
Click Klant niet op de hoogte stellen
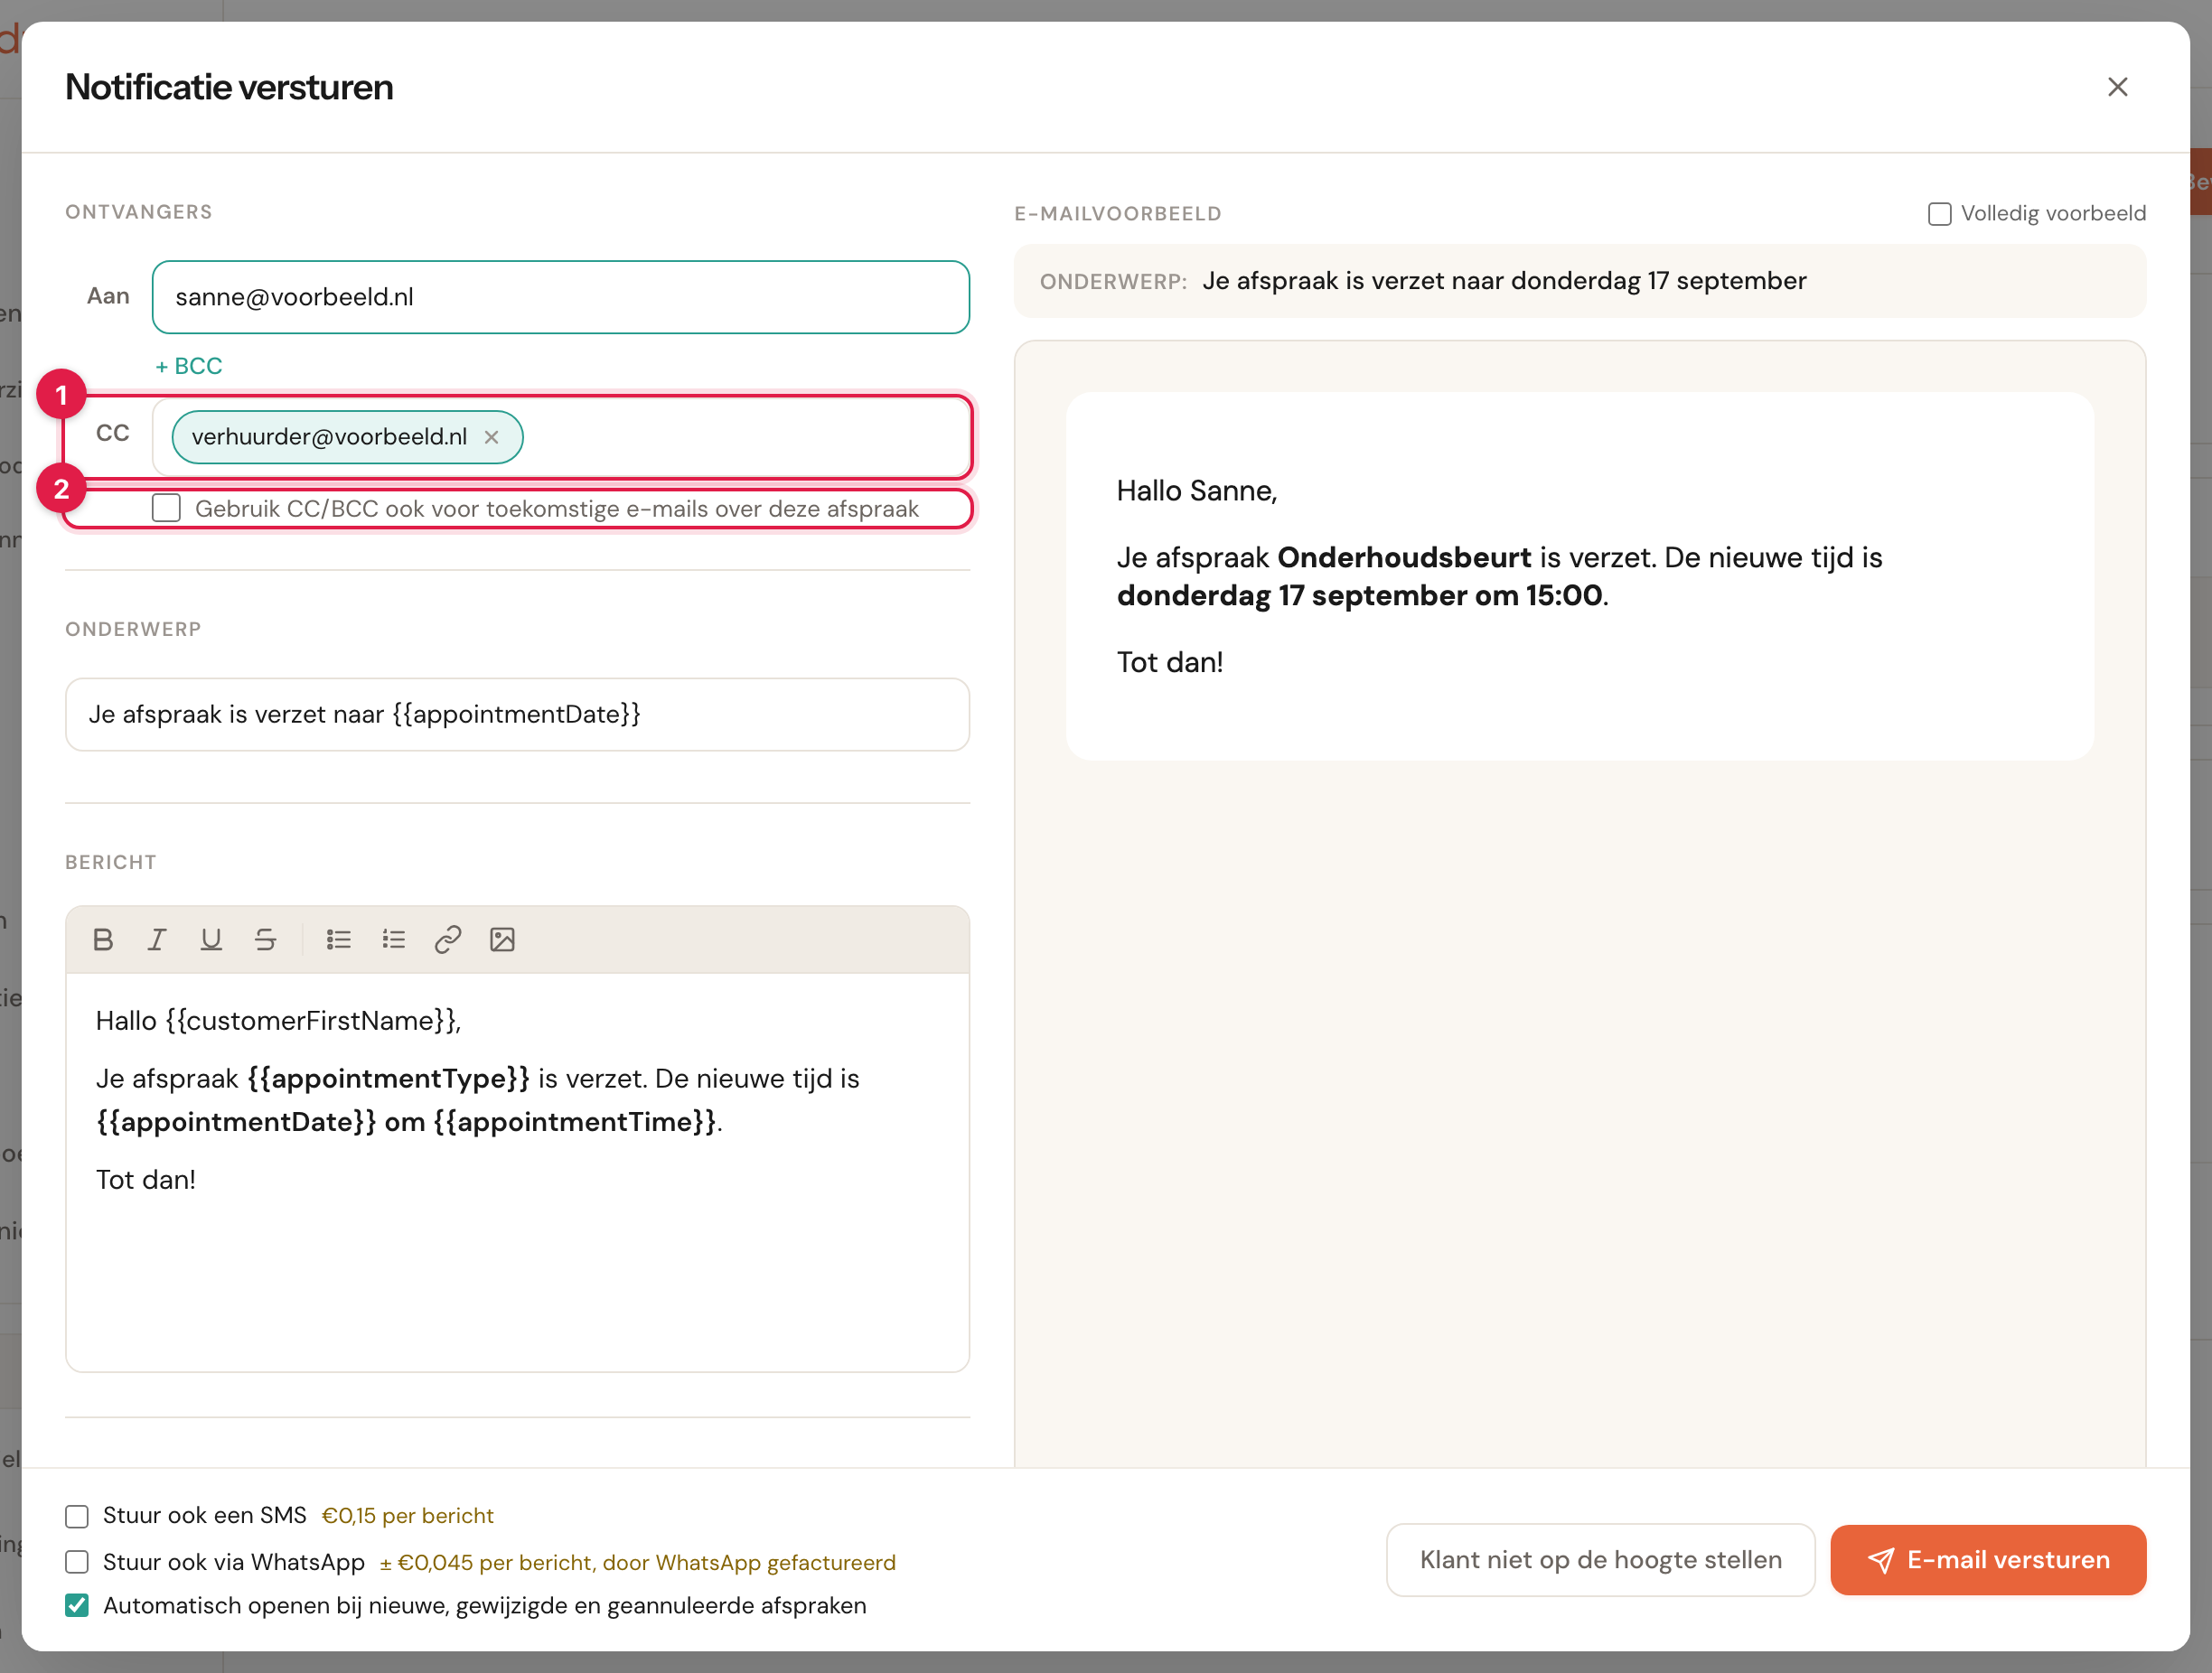[x=1600, y=1560]
